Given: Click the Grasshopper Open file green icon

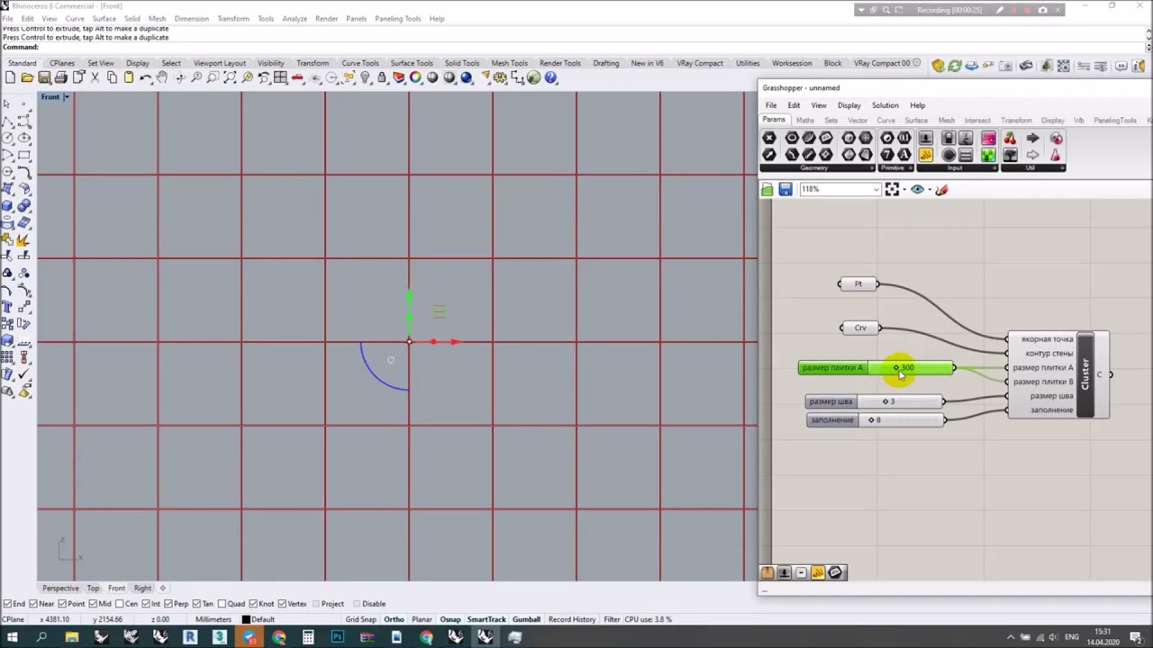Looking at the screenshot, I should tap(767, 189).
